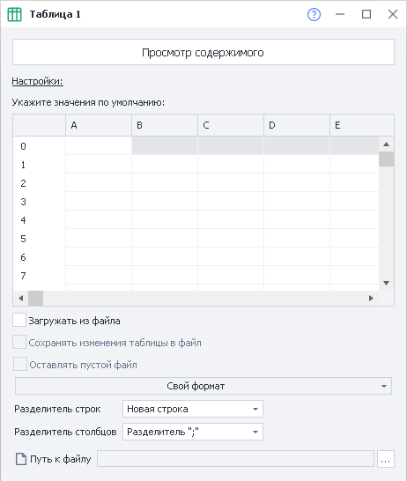Open the Разделитель строк dropdown
This screenshot has width=407, height=481.
point(193,409)
